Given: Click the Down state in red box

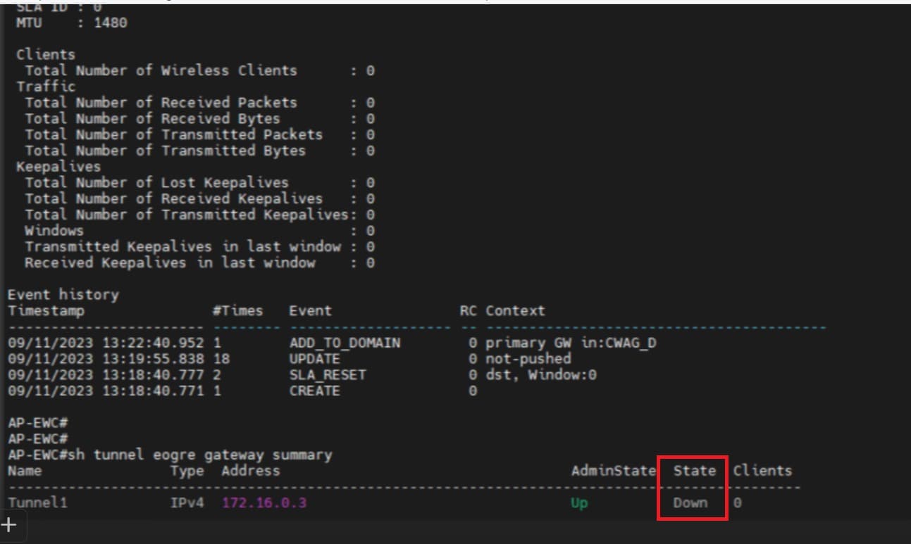Looking at the screenshot, I should 690,503.
